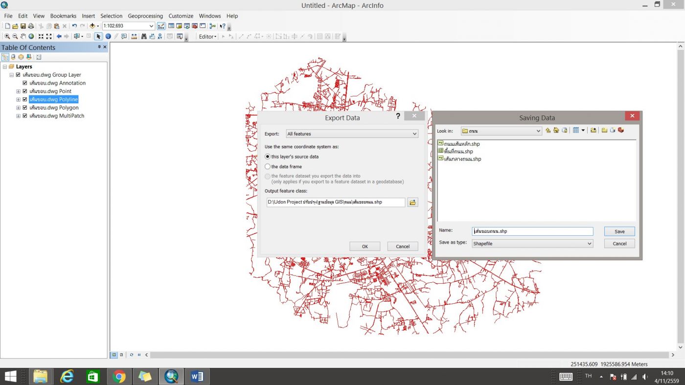Click the Add Data button

(91, 26)
